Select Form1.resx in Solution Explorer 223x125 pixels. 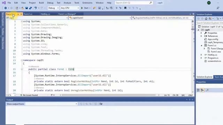(216, 52)
